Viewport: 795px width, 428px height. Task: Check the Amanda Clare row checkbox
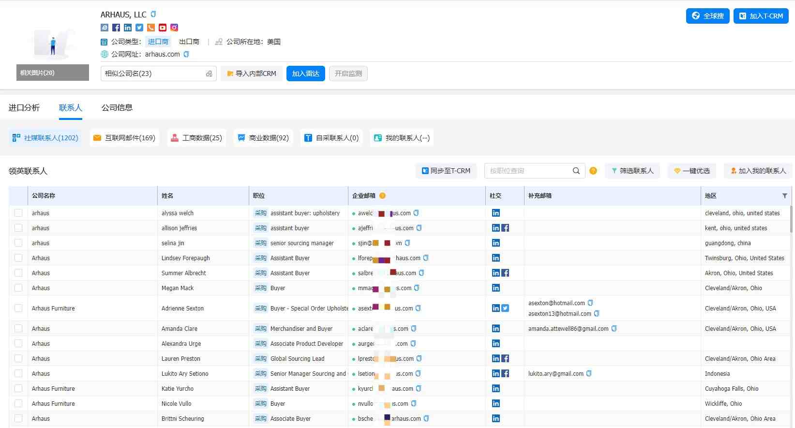[18, 328]
